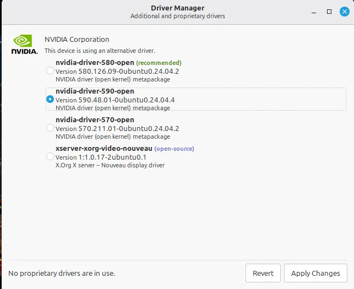The width and height of the screenshot is (354, 289).
Task: Click version 590.48.01-0ubuntu0.24.04.4 text
Action: coord(115,100)
